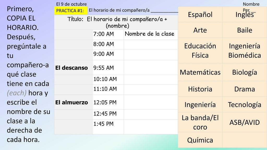
Task: Click the Español class tile
Action: click(x=200, y=15)
